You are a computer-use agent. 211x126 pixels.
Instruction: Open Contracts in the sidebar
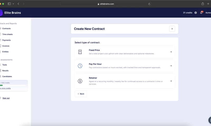tap(6, 29)
